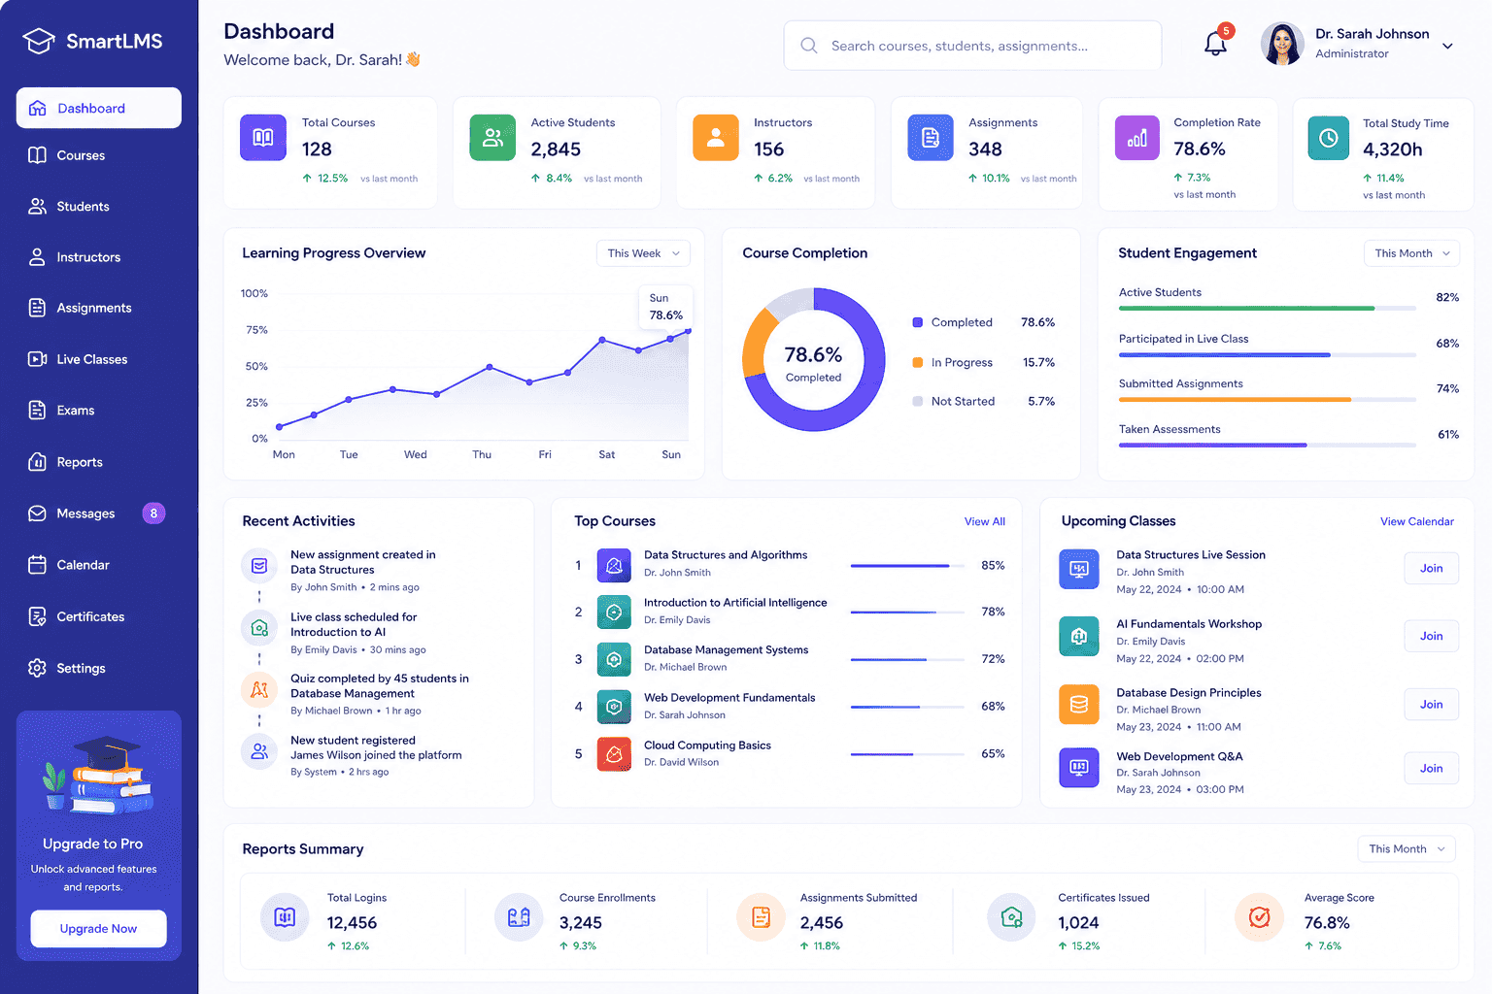Screen dimensions: 1492x994
Task: Click the Database Design Principles orange icon
Action: pos(1078,705)
